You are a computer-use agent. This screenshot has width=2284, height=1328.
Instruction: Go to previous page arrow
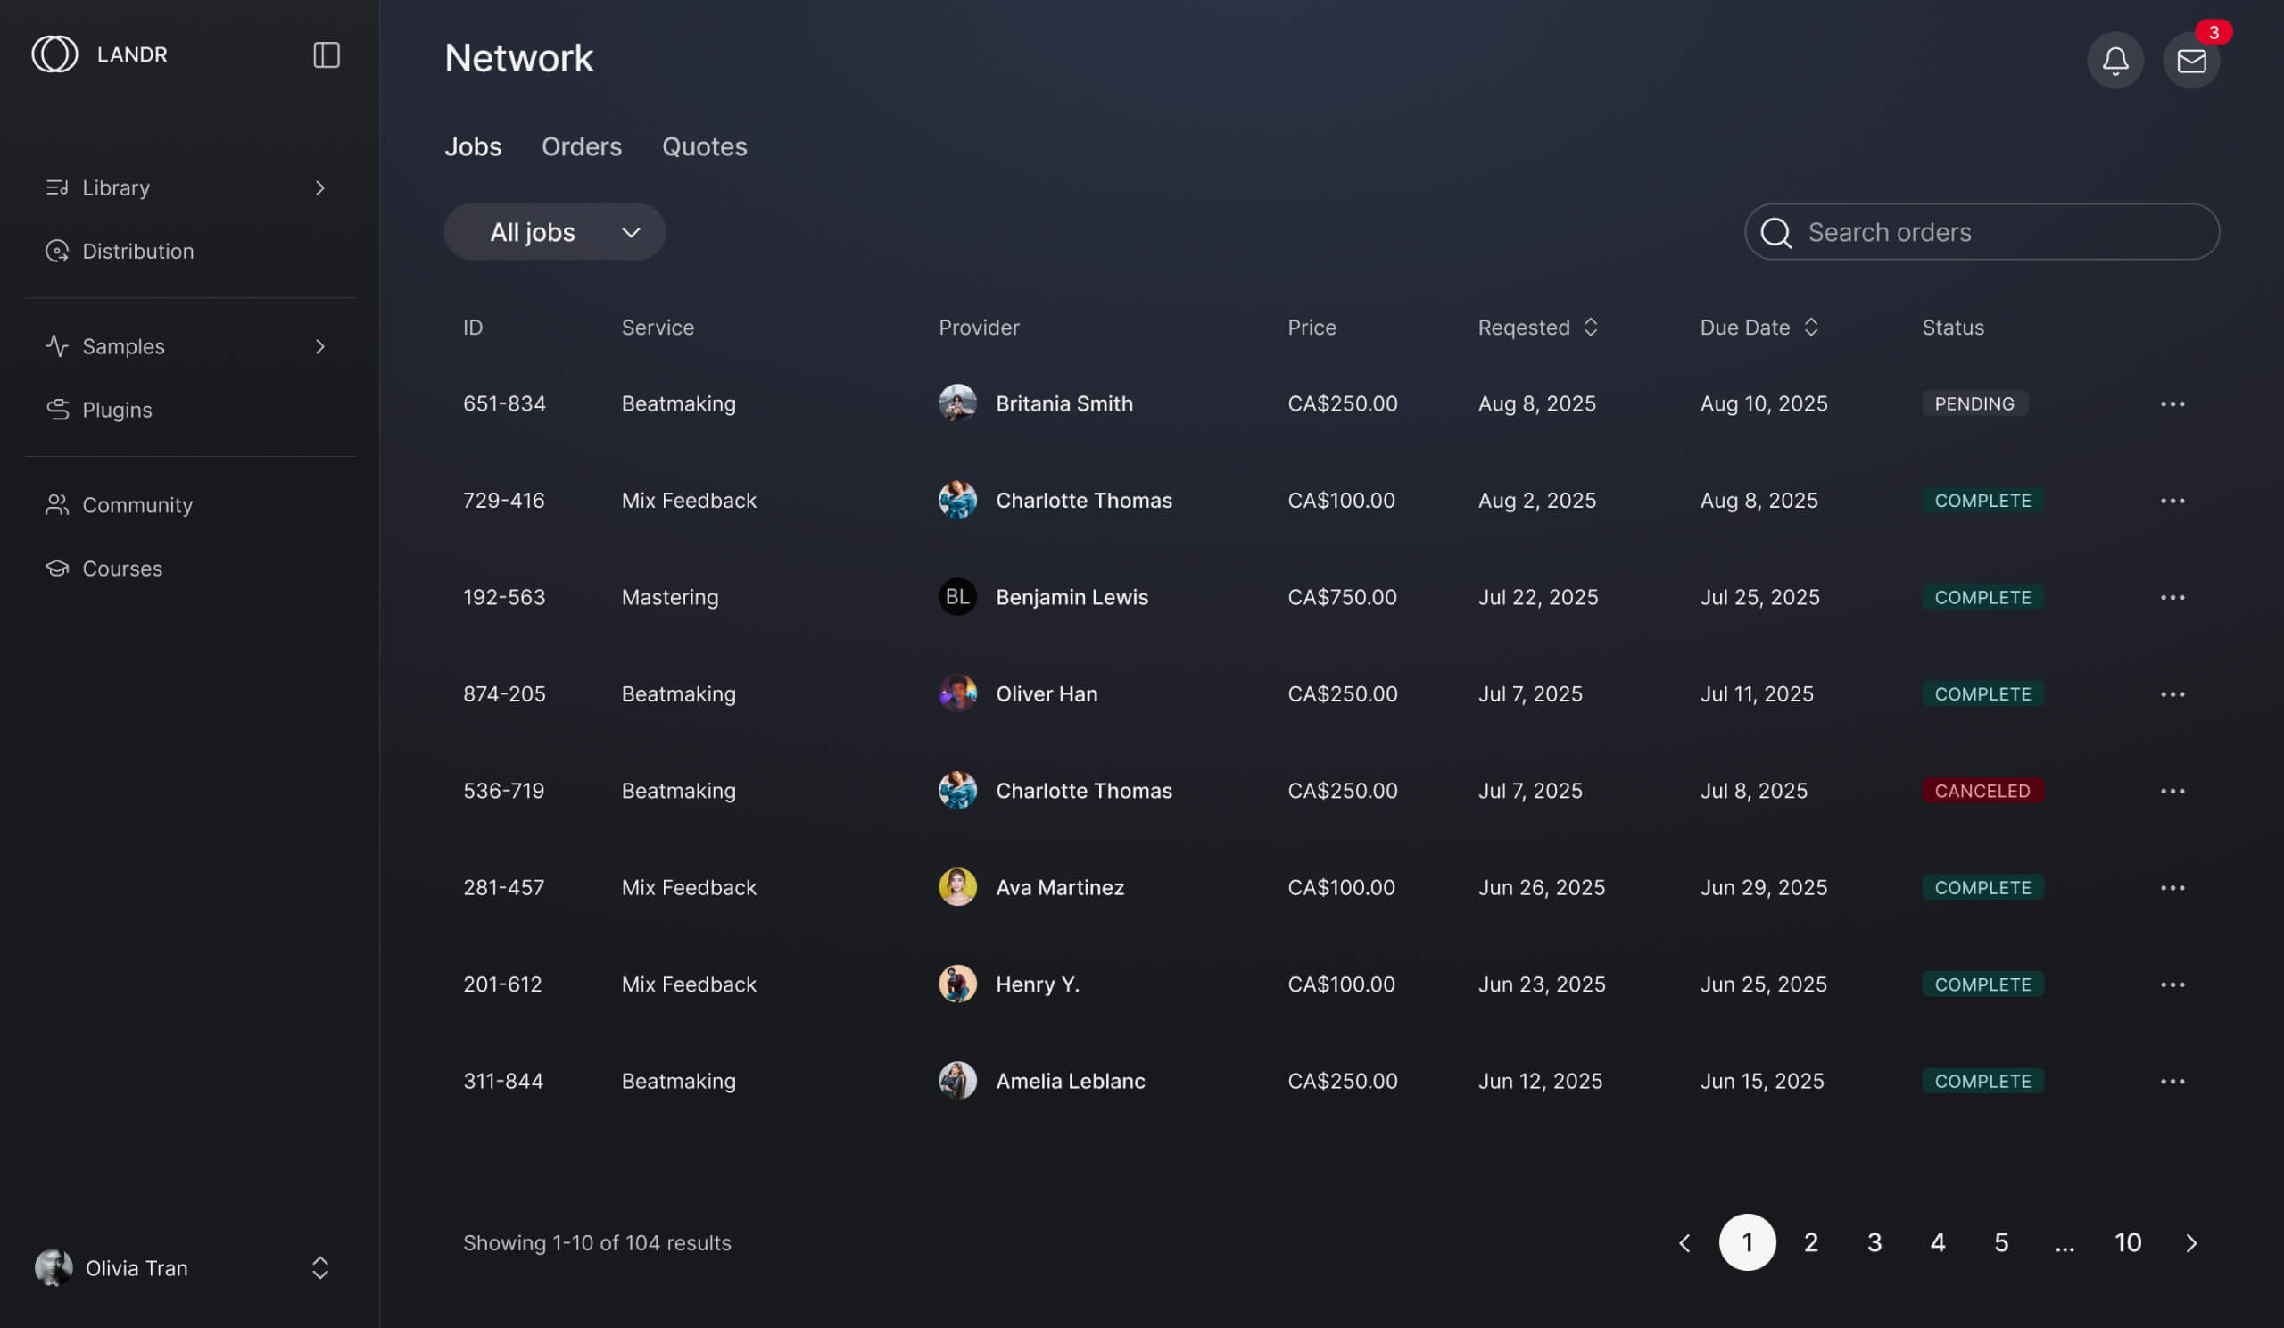point(1684,1243)
